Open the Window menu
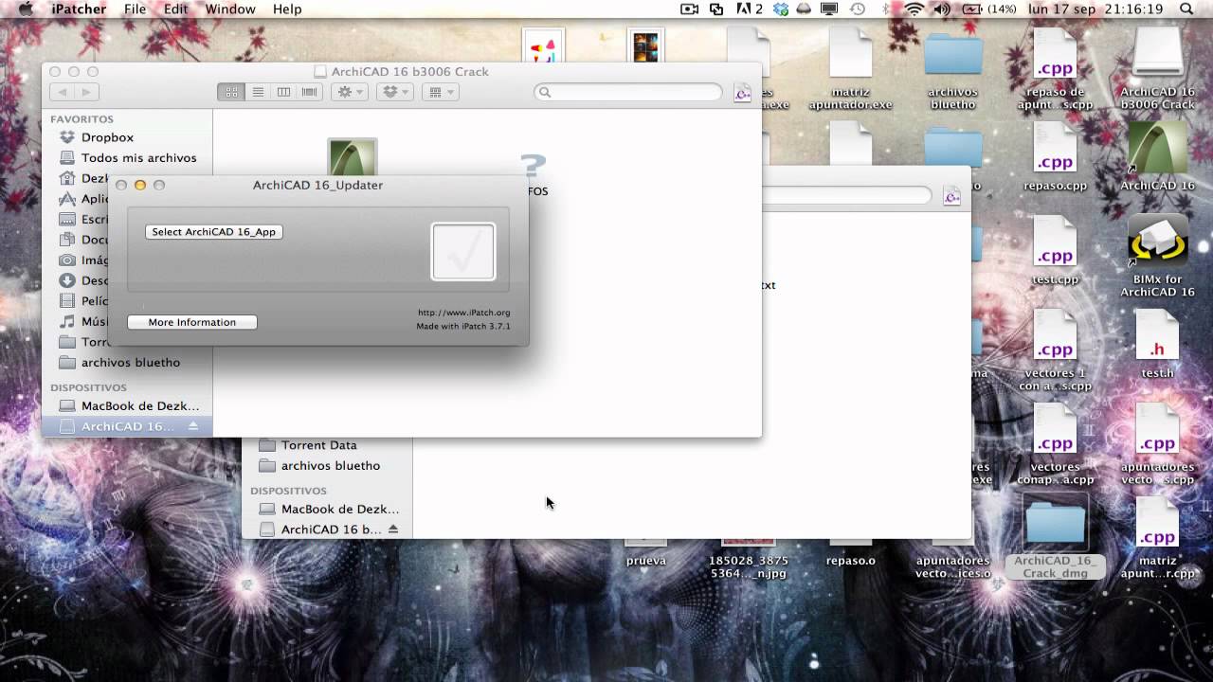Viewport: 1213px width, 682px height. [230, 9]
